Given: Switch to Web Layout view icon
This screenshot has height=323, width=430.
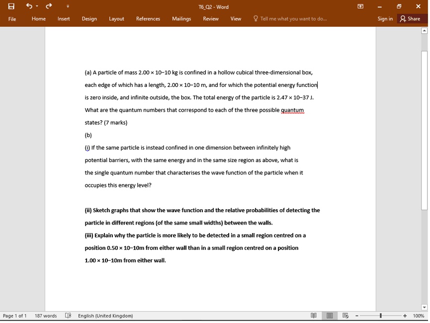Looking at the screenshot, I should click(x=344, y=316).
